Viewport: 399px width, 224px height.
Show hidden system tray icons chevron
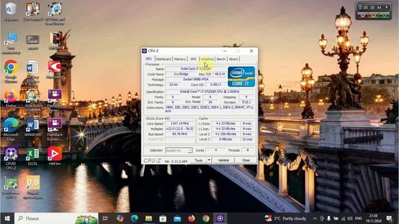pyautogui.click(x=315, y=218)
